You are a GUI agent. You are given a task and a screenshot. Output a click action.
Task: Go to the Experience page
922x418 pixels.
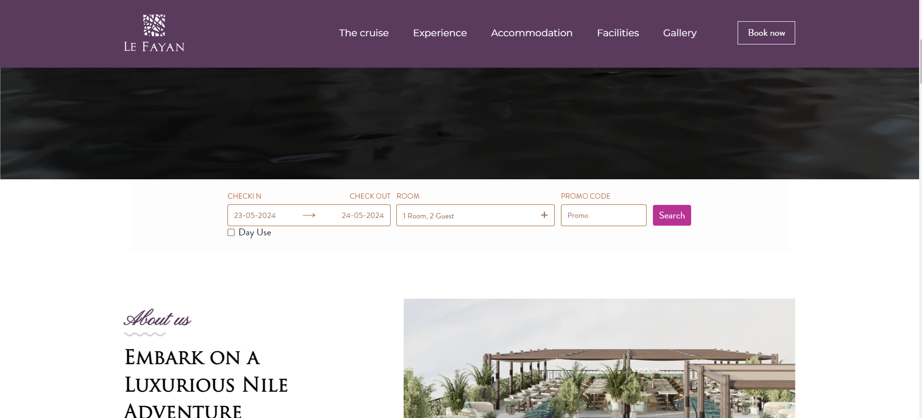click(x=440, y=33)
